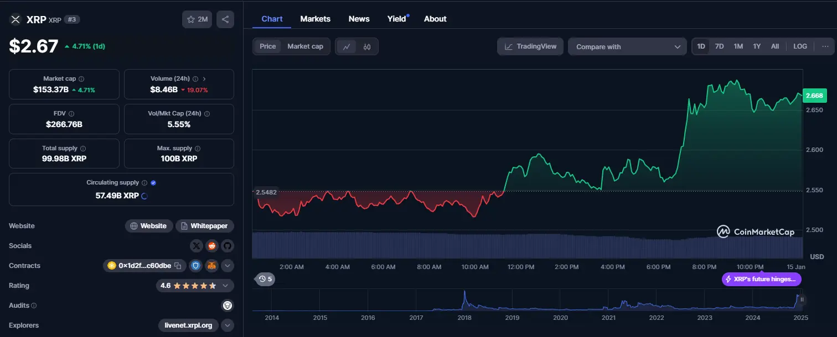Click the blue shield icon in Contracts row
The image size is (837, 337).
[195, 266]
